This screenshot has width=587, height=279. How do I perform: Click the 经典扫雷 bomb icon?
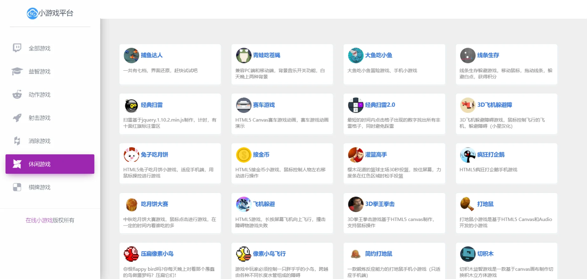[x=131, y=105]
